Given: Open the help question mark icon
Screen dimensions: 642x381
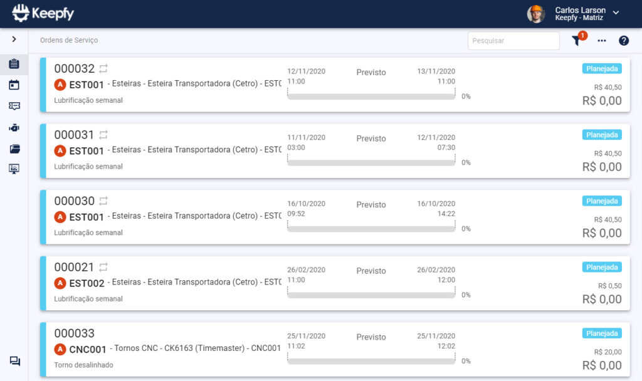Looking at the screenshot, I should [x=624, y=41].
